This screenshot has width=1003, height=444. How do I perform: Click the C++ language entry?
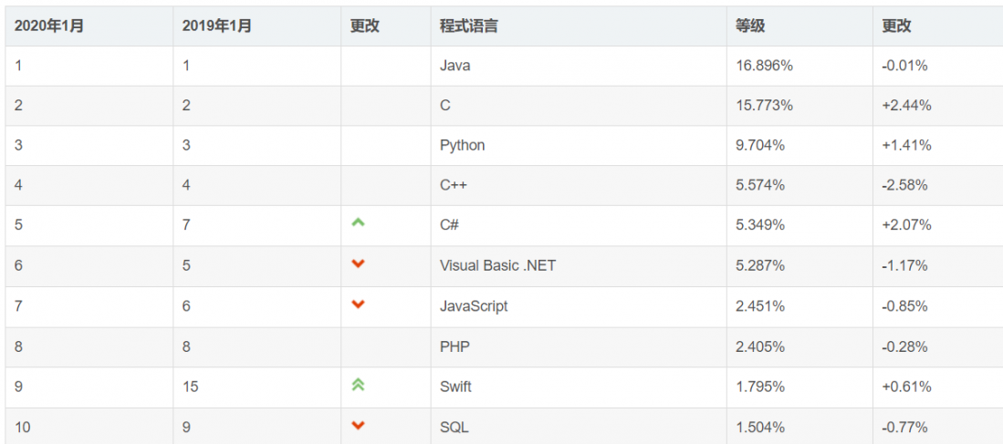[x=454, y=185]
